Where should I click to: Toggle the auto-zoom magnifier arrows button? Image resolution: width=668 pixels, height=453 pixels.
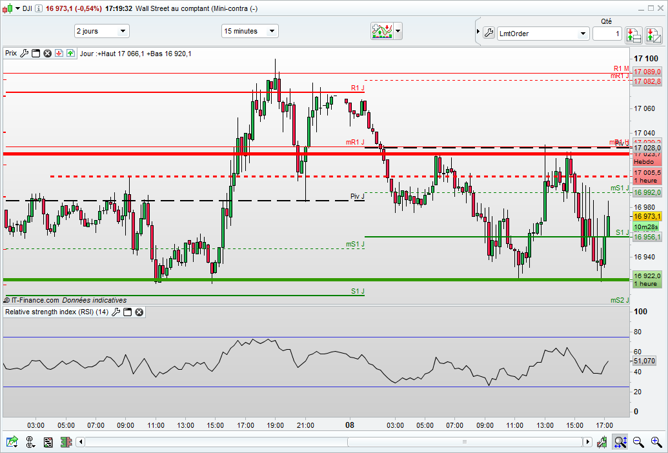click(620, 442)
